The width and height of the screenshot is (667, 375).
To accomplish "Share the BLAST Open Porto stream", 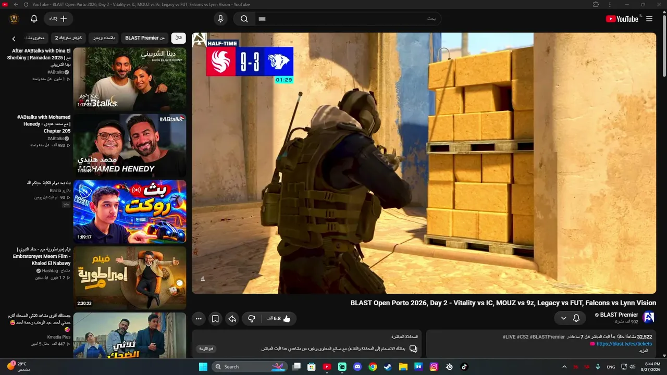I will coord(232,318).
